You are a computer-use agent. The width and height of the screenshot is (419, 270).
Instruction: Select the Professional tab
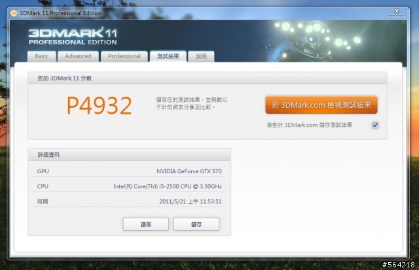coord(124,56)
